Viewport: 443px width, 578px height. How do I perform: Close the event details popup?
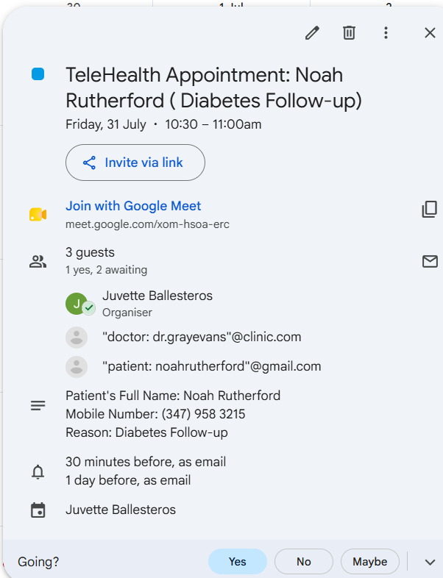430,33
